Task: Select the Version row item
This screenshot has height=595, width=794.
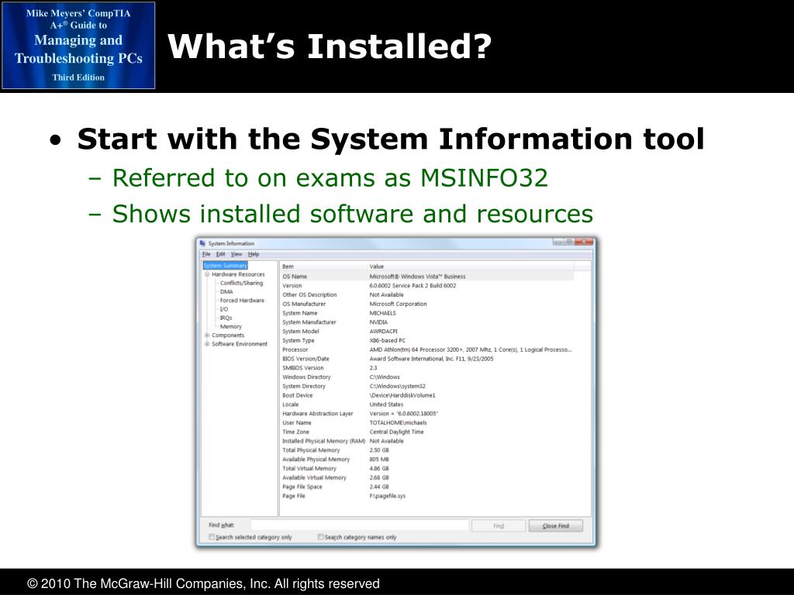Action: (x=427, y=286)
